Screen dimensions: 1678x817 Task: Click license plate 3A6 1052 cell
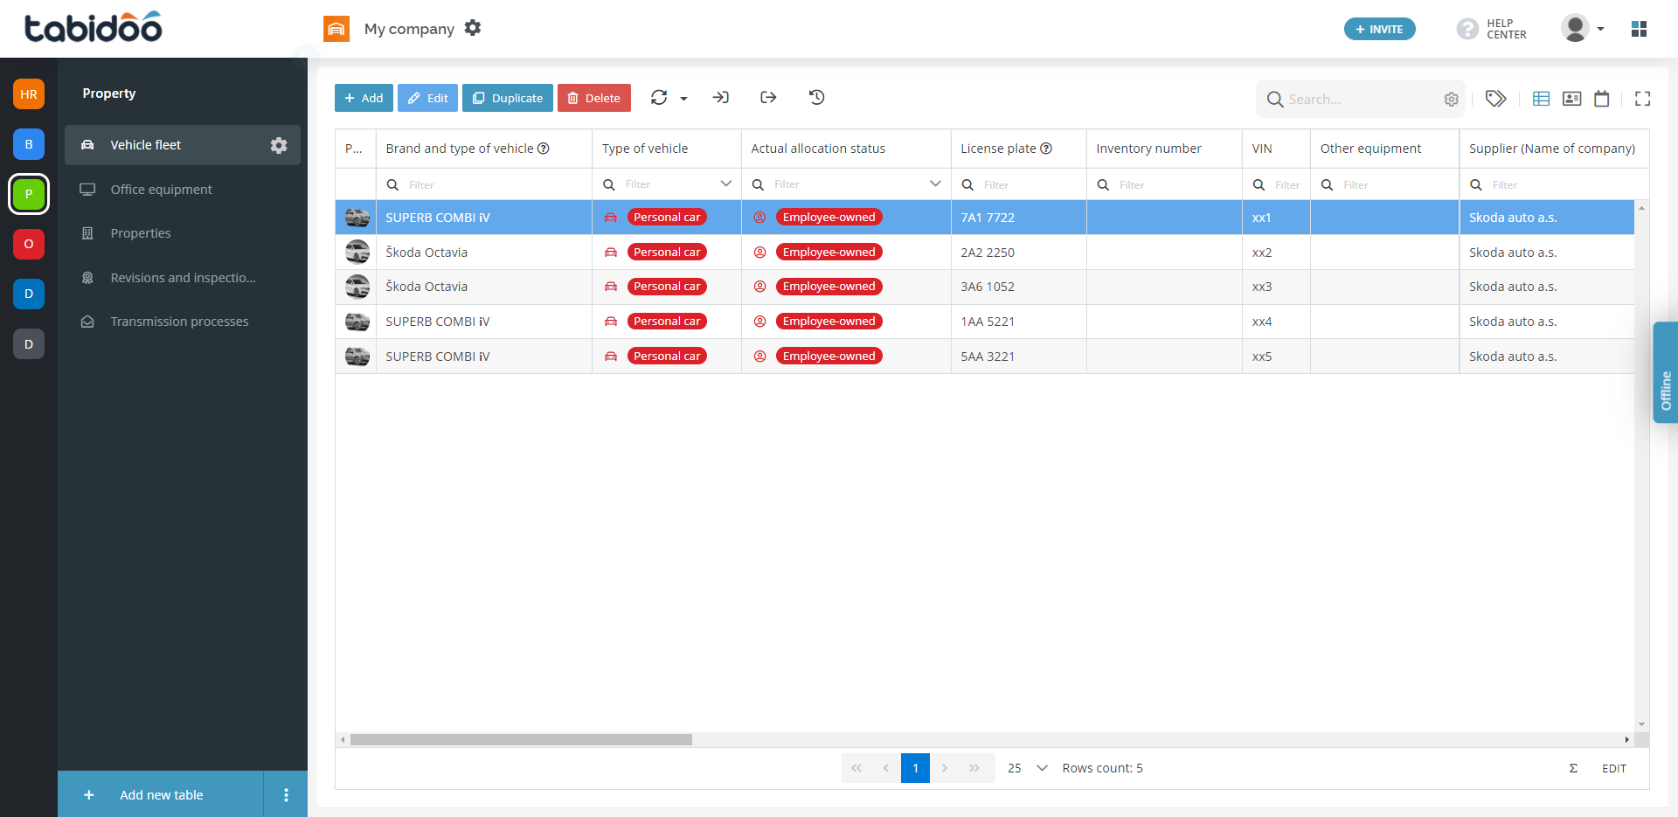coord(1018,287)
